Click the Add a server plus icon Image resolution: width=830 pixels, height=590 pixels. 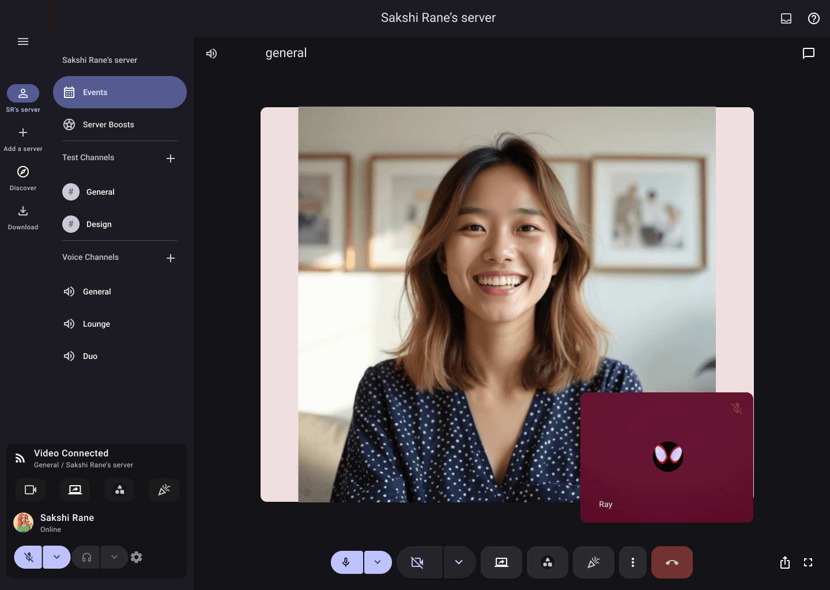pyautogui.click(x=23, y=133)
